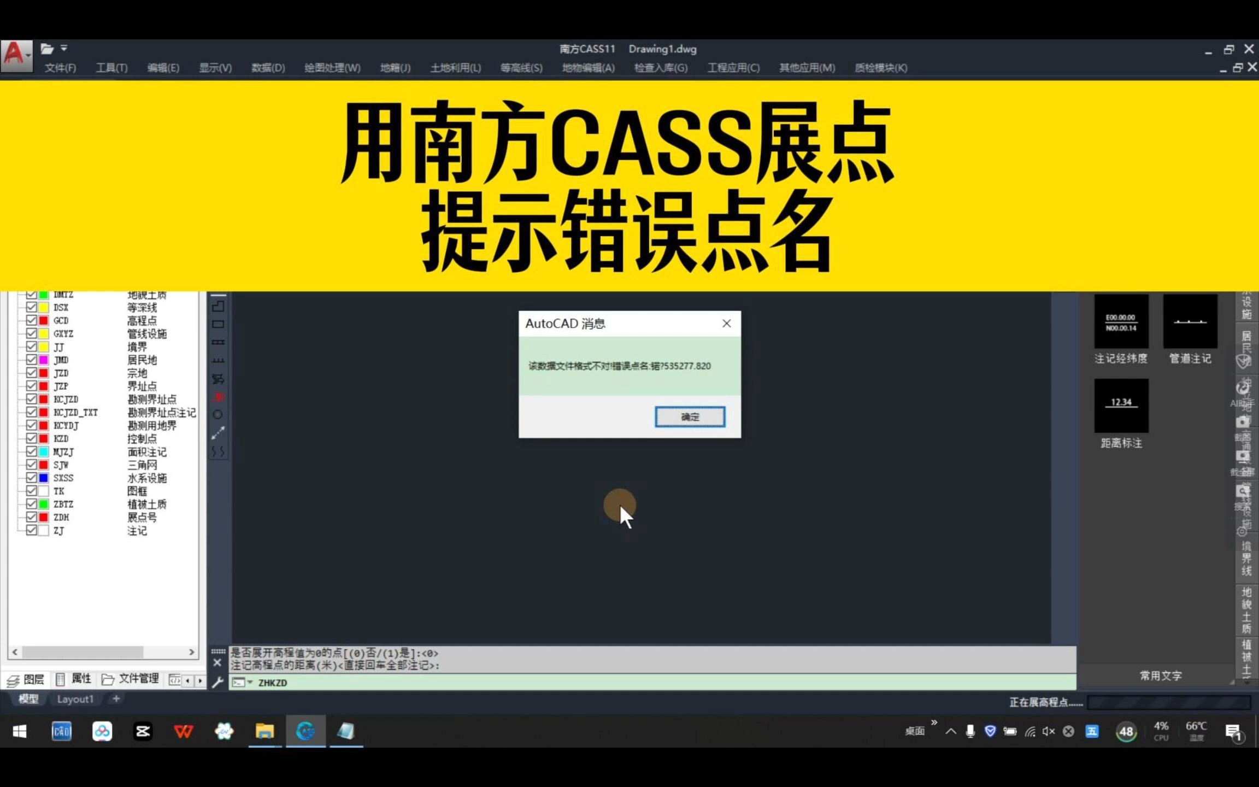Screen dimensions: 1259x787
Task: Click the command line close X icon
Action: coord(217,663)
